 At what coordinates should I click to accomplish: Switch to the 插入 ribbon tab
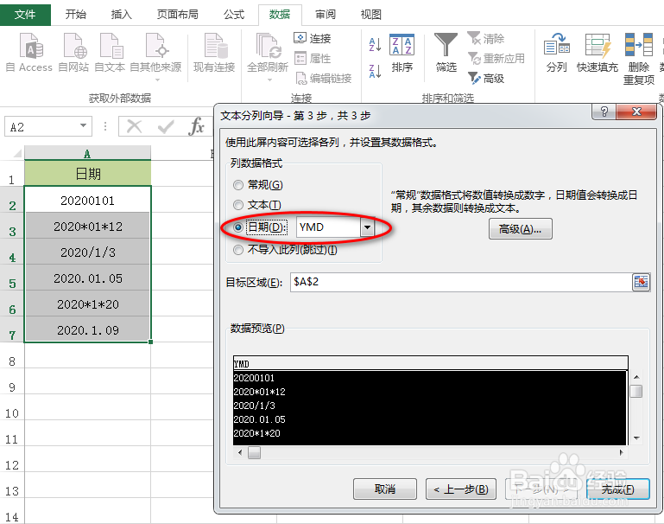pos(122,15)
